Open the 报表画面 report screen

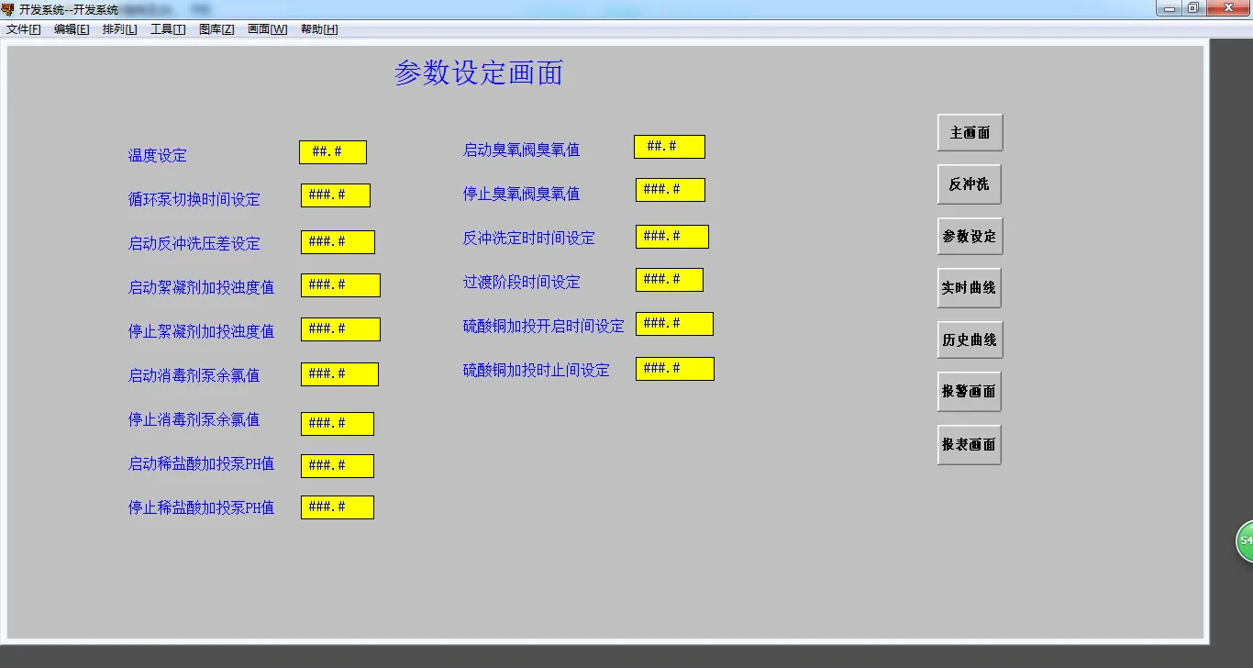point(969,443)
